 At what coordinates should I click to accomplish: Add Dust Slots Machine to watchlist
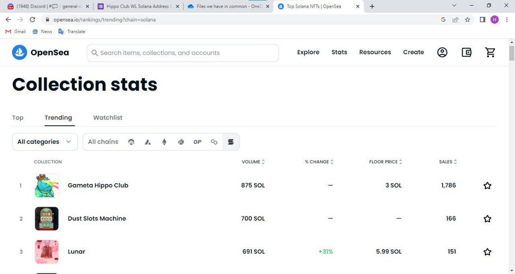(x=487, y=219)
